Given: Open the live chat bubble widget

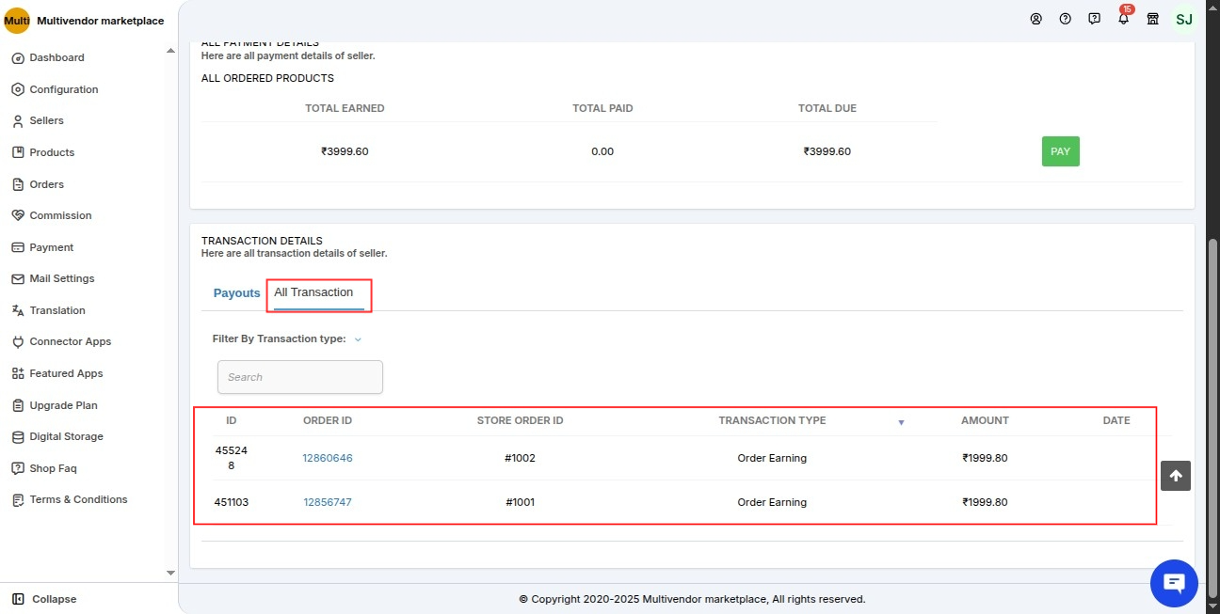Looking at the screenshot, I should coord(1174,583).
